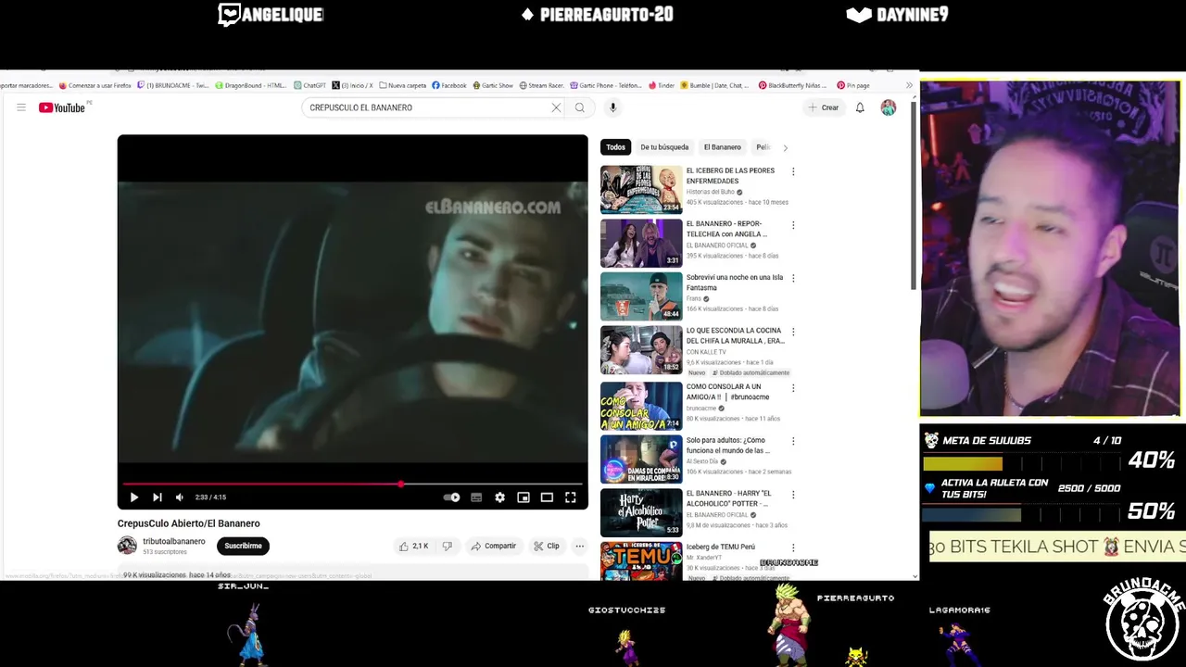Skip to the next video
This screenshot has height=667, width=1186.
point(157,497)
